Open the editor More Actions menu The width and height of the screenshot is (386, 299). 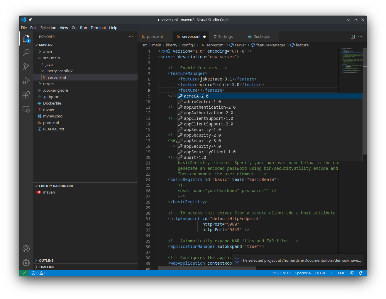coord(360,37)
